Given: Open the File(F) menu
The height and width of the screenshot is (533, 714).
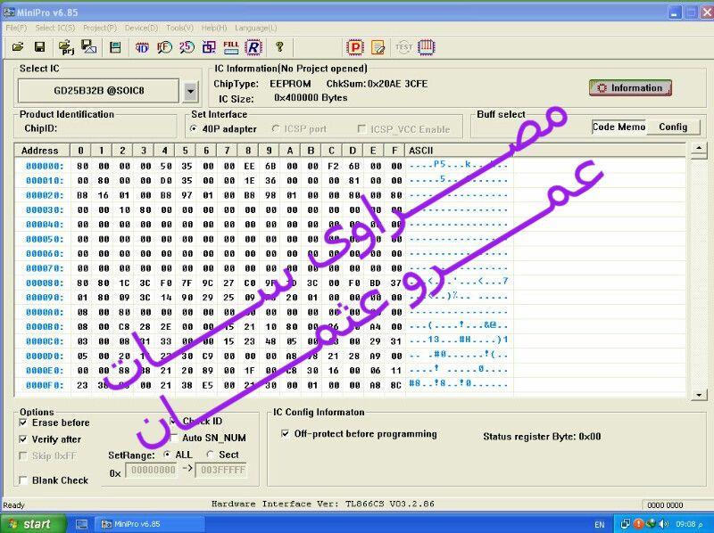Looking at the screenshot, I should pos(16,28).
